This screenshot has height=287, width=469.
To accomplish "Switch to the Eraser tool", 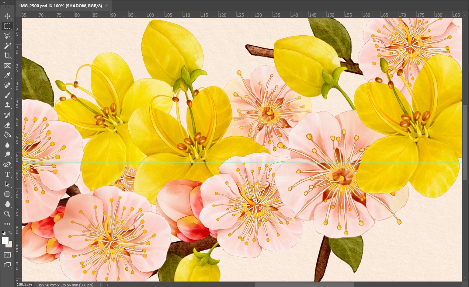I will click(7, 125).
